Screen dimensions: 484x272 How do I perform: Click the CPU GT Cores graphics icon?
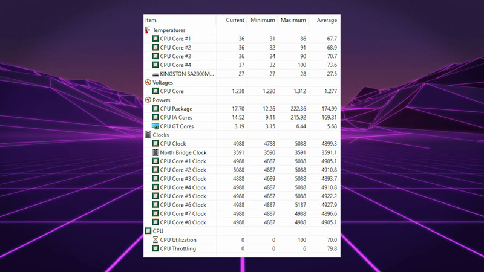(155, 126)
